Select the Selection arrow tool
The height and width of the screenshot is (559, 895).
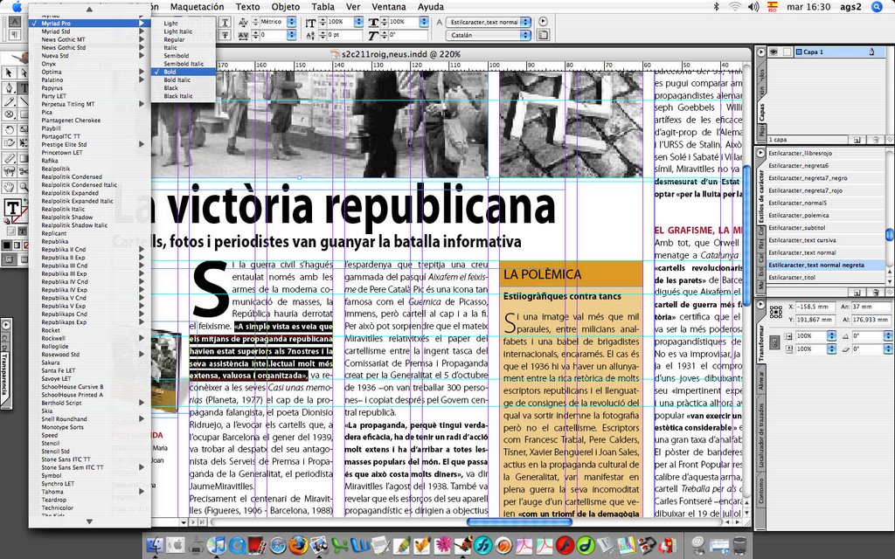[9, 73]
